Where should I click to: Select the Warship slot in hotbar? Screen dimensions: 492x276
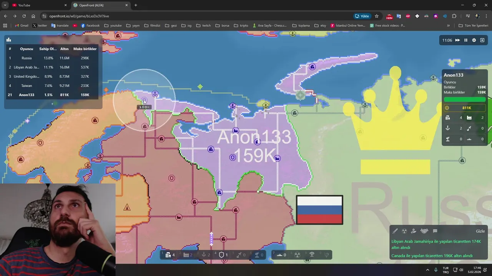[280, 255]
